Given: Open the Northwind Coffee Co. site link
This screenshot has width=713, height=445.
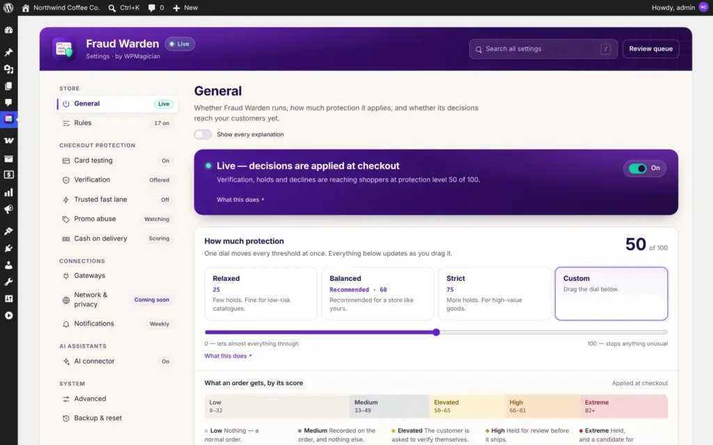Looking at the screenshot, I should pyautogui.click(x=61, y=8).
